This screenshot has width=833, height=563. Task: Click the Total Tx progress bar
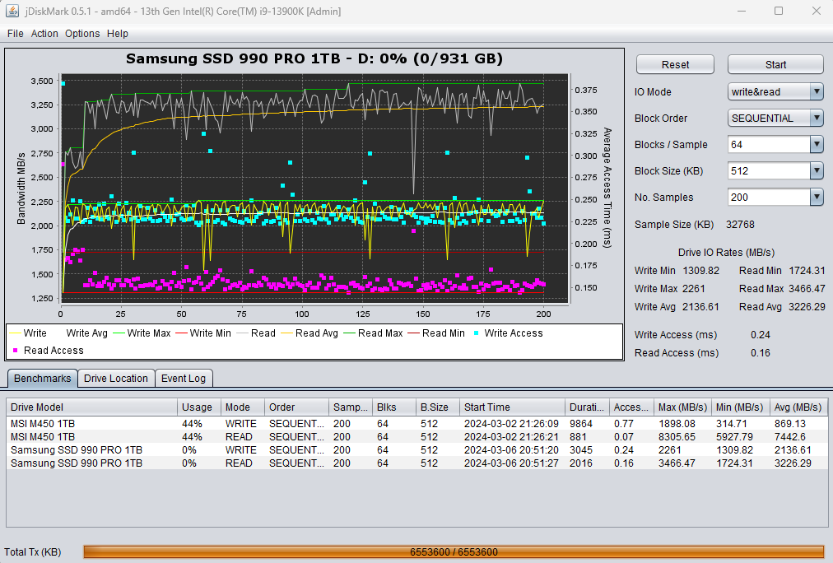tap(454, 552)
